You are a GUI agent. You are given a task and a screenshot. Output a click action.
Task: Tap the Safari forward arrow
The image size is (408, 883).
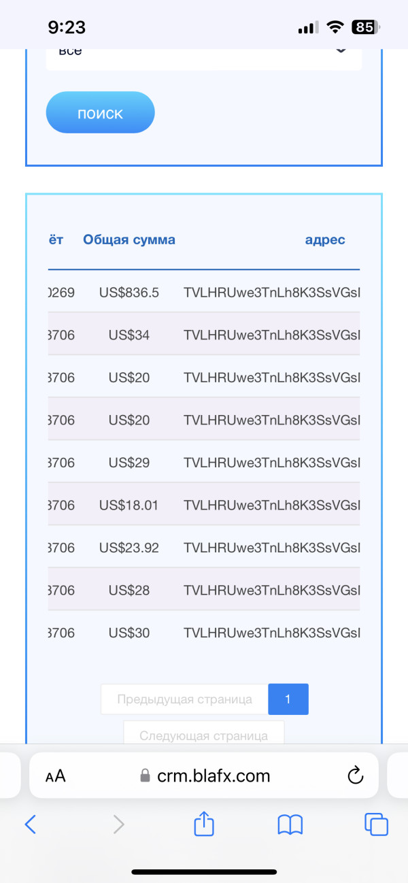118,824
